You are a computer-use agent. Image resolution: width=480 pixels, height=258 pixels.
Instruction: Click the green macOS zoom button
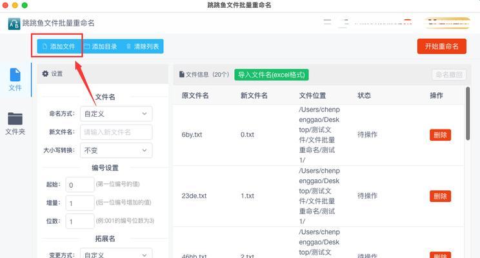click(25, 5)
